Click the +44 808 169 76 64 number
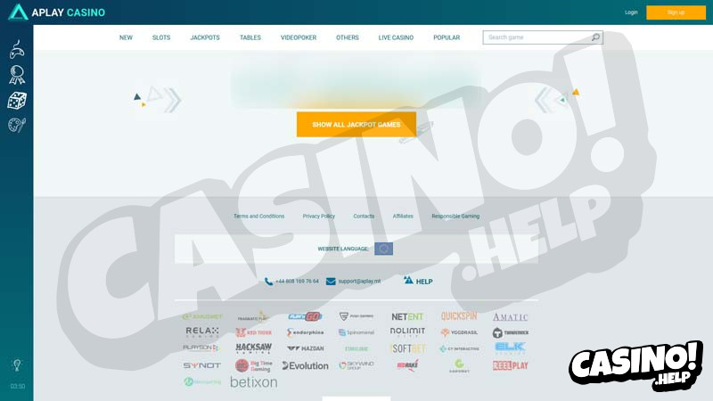The width and height of the screenshot is (713, 401). click(x=298, y=282)
